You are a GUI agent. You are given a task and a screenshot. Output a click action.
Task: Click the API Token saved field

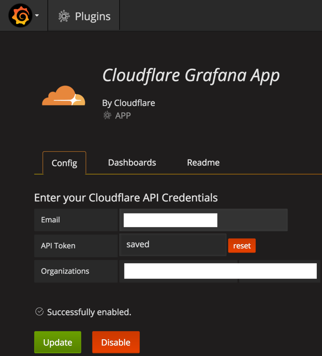coord(173,245)
